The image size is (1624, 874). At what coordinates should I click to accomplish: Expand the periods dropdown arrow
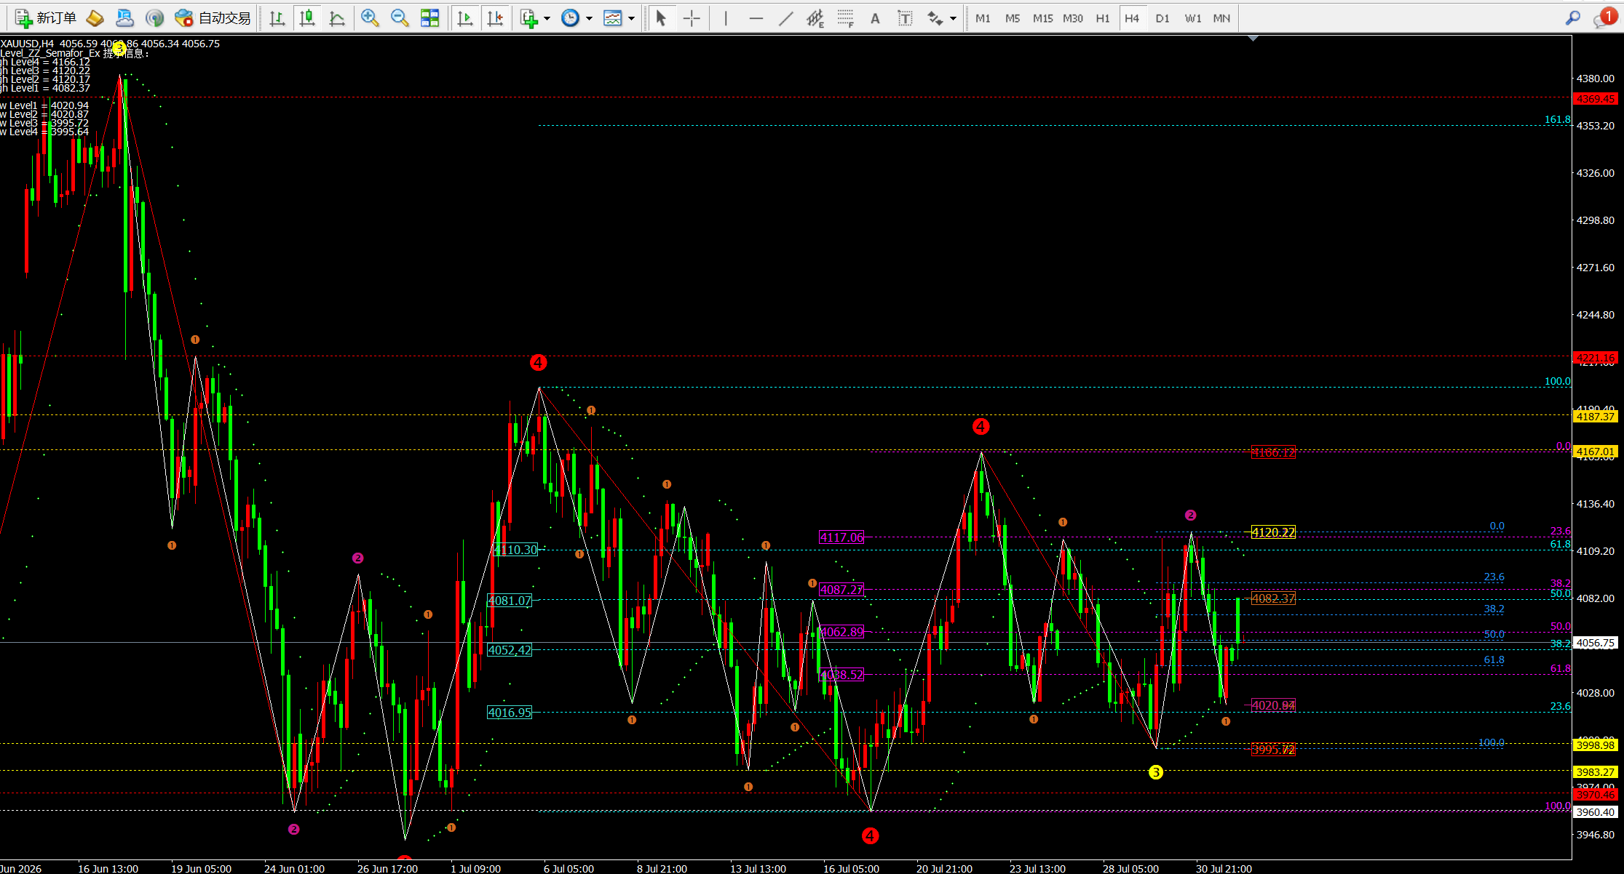pyautogui.click(x=589, y=18)
